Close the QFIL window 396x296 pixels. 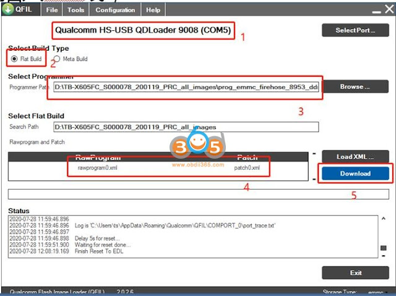click(389, 9)
